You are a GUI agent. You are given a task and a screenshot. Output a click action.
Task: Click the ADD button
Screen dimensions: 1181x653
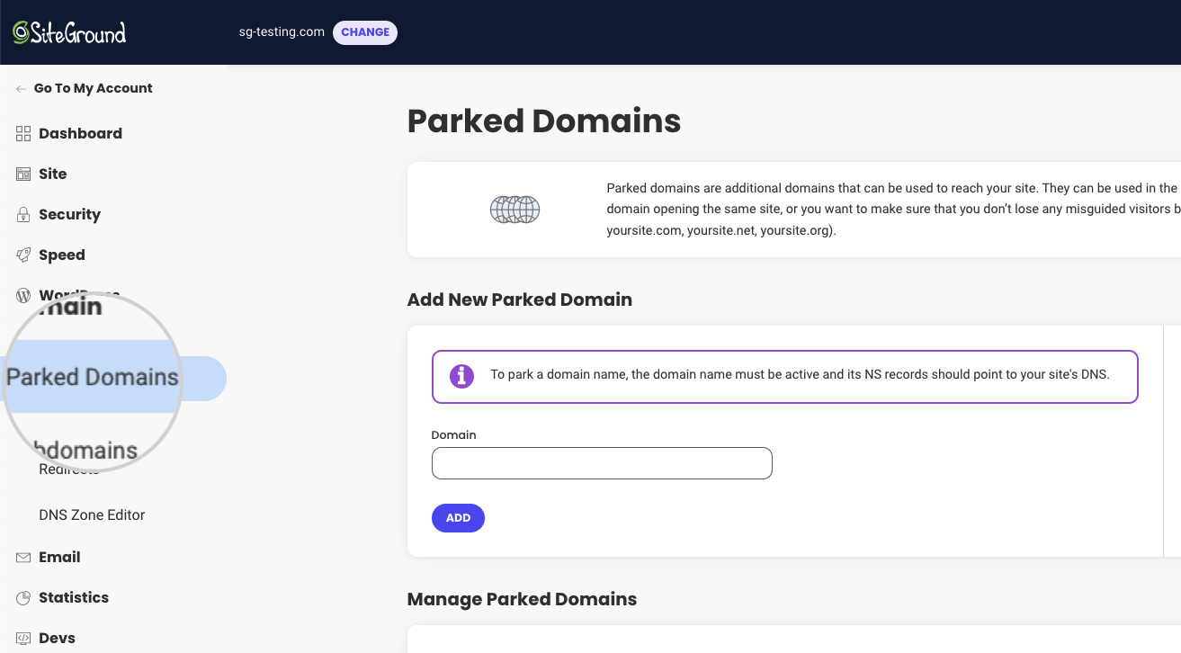(458, 518)
